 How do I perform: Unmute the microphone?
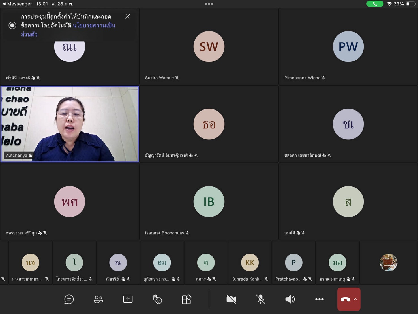pos(261,299)
